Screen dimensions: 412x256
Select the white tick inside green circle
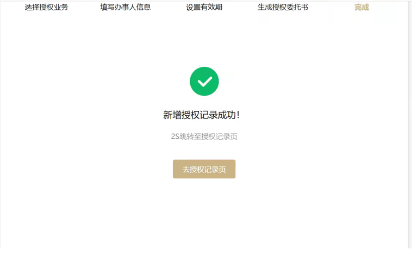tap(205, 82)
